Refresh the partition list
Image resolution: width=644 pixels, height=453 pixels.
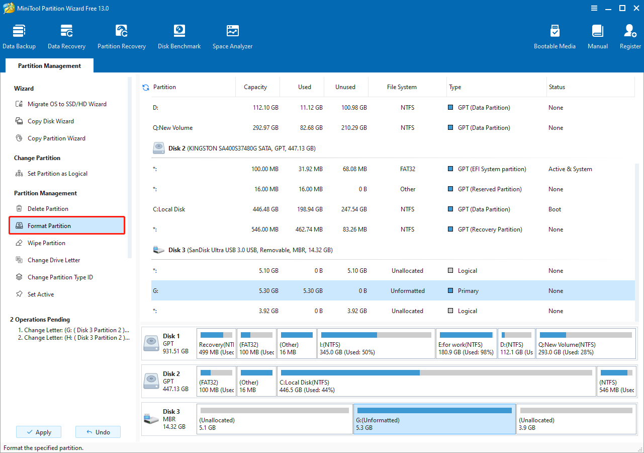146,87
